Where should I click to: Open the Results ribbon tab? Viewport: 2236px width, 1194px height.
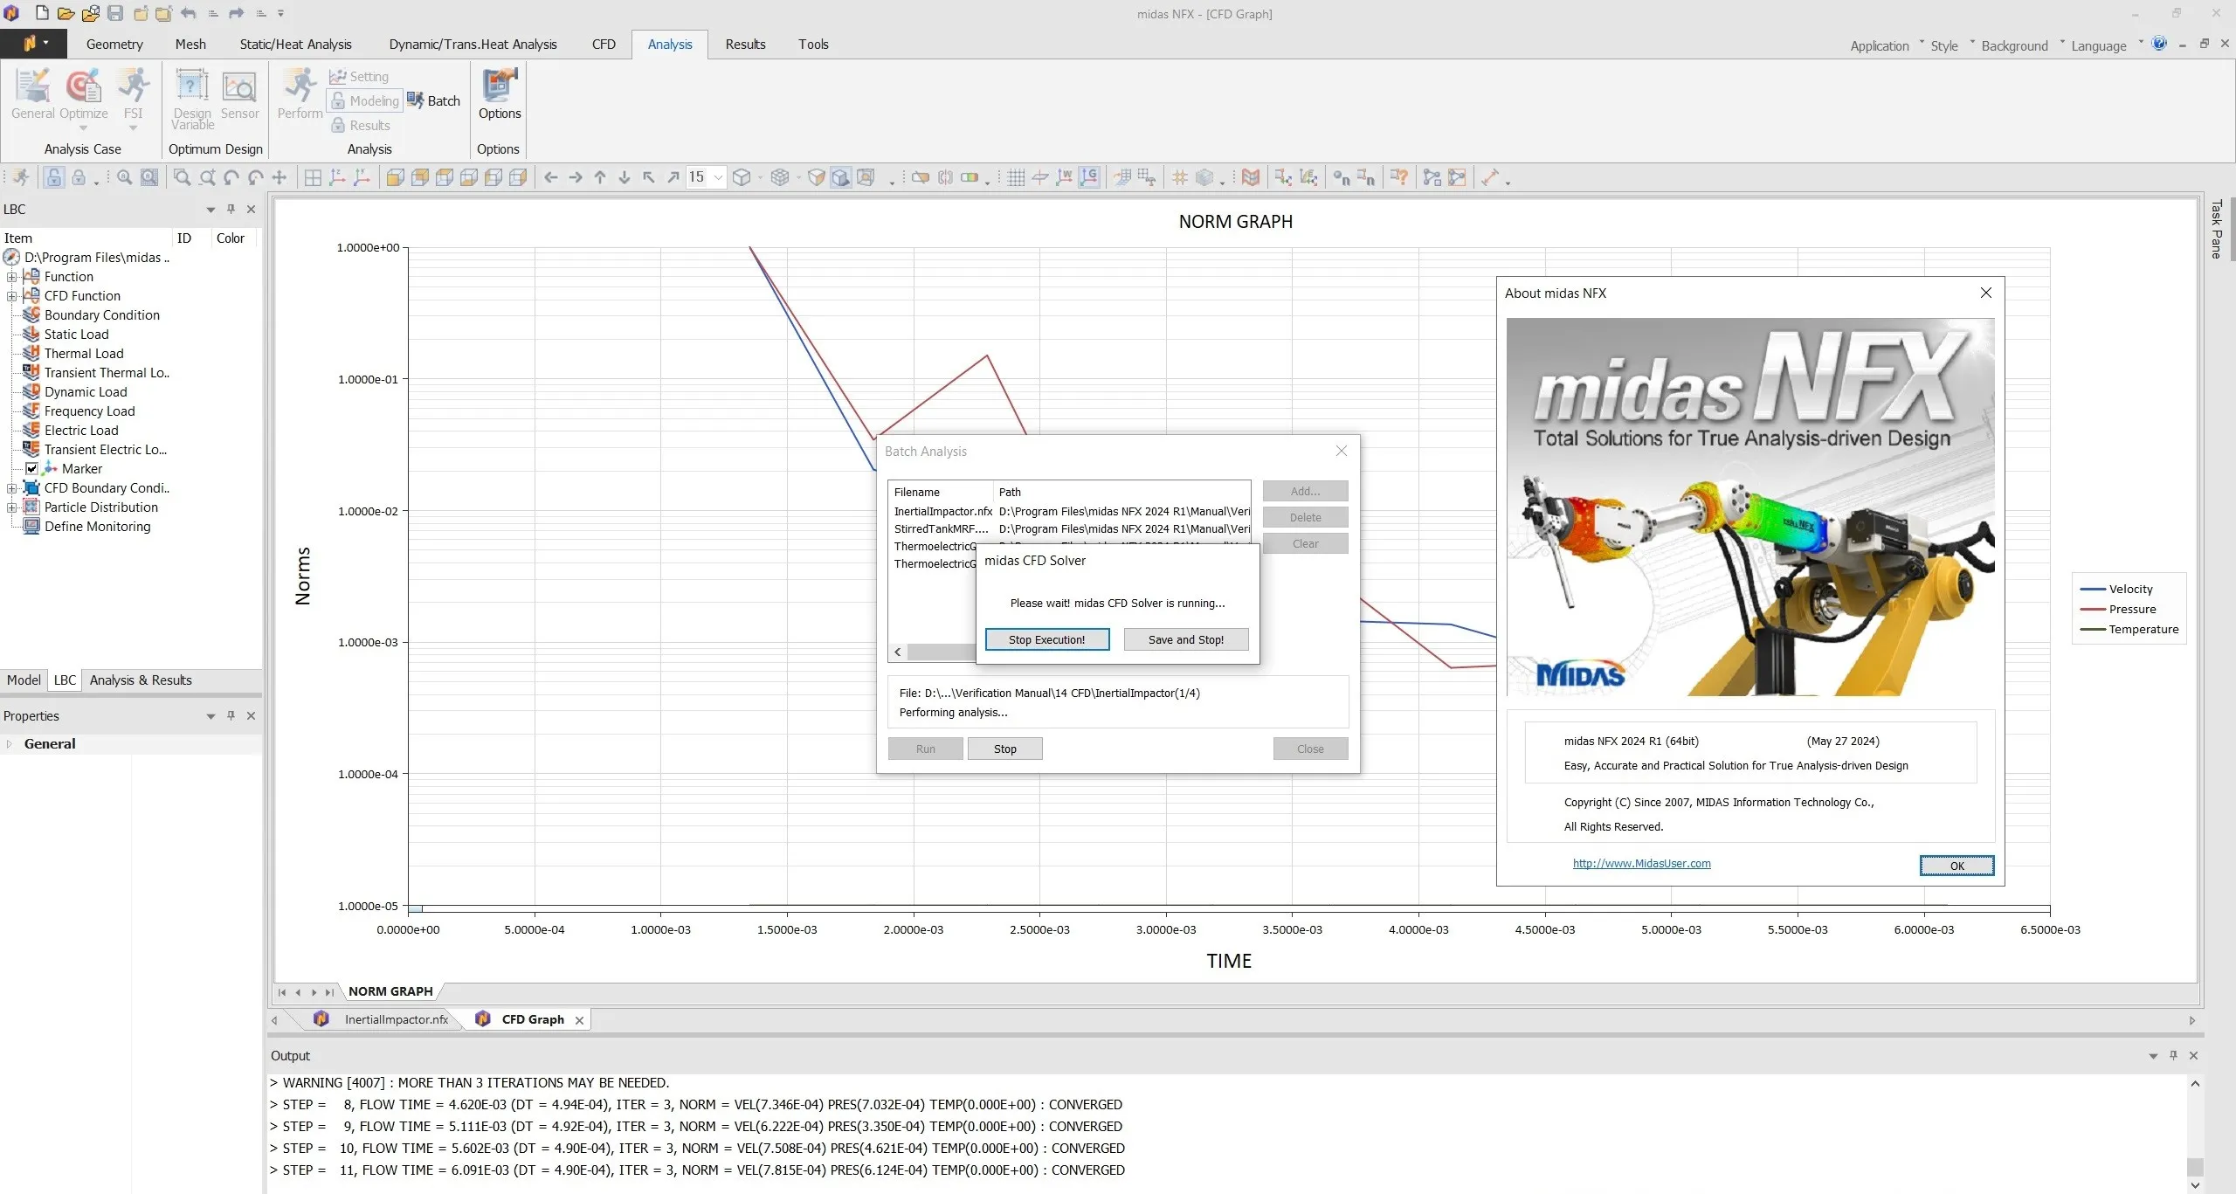745,45
